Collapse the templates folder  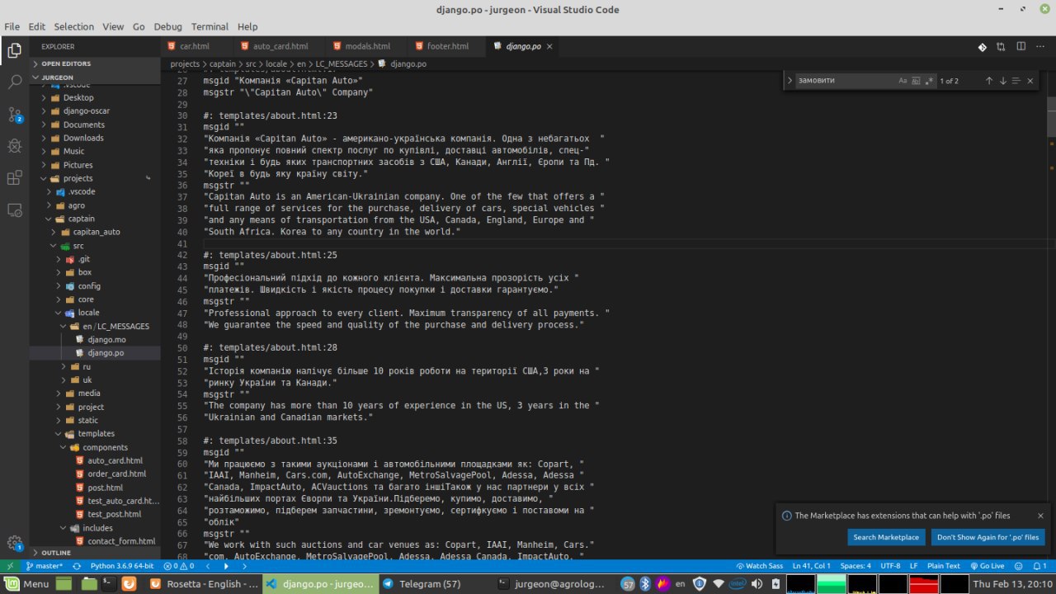95,433
